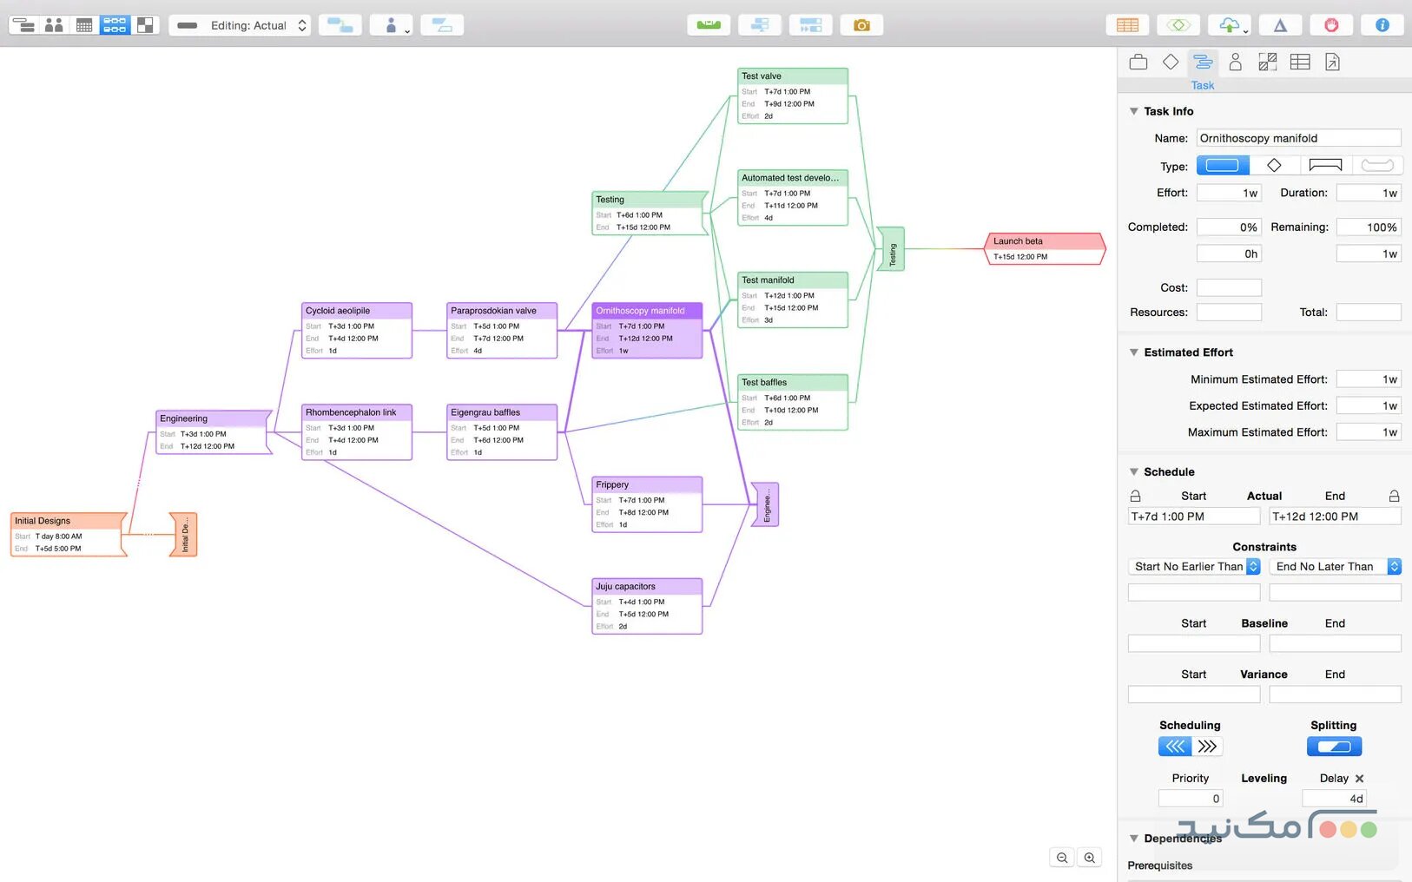This screenshot has height=882, width=1412.
Task: Set scheduling to as late as possible
Action: 1207,747
